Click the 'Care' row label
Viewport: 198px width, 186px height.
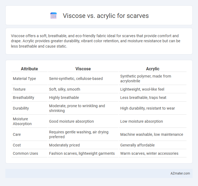(x=17, y=134)
